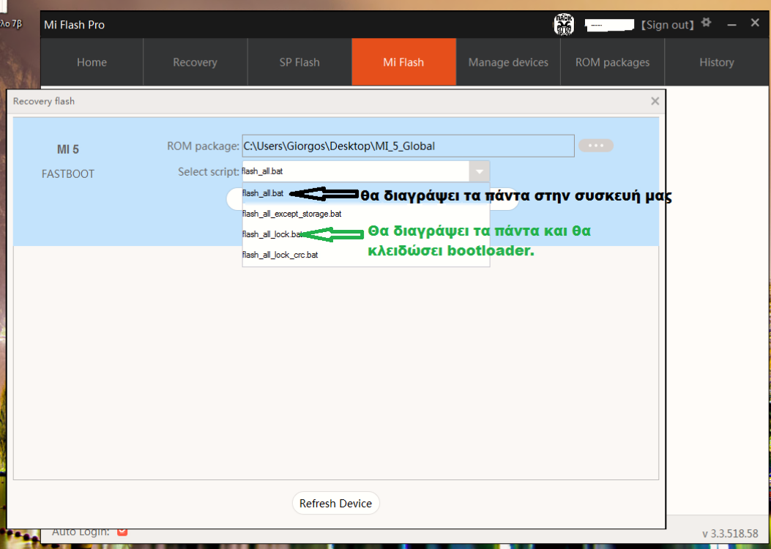Screen dimensions: 771x549
Task: Toggle the Auto Login checkbox
Action: point(122,531)
